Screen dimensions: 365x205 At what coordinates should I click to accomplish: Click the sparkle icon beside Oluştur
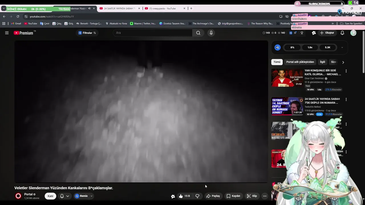click(314, 33)
